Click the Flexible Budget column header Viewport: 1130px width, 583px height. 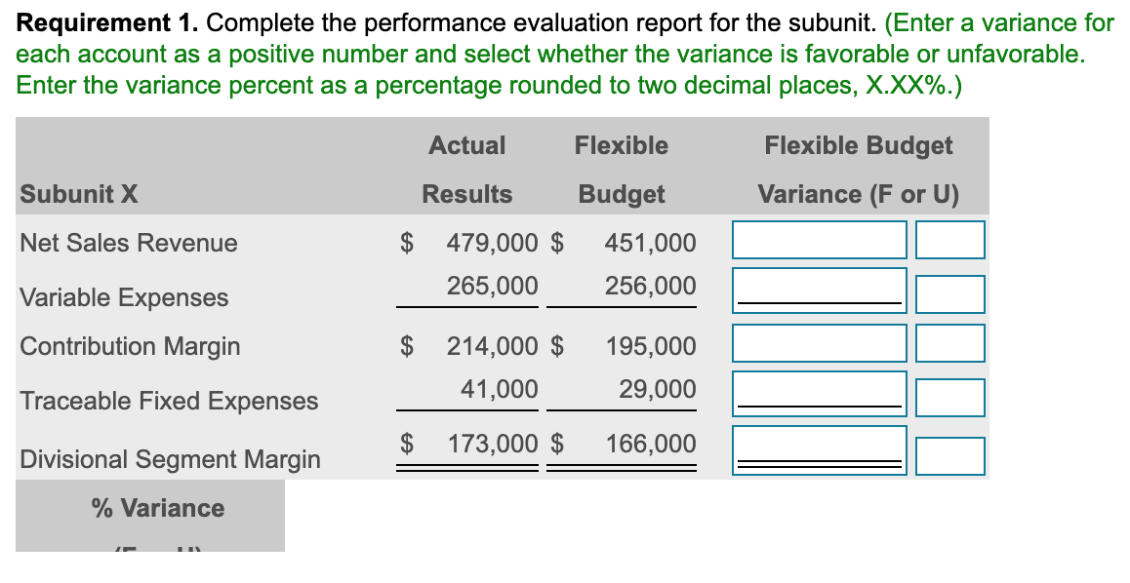tap(622, 169)
